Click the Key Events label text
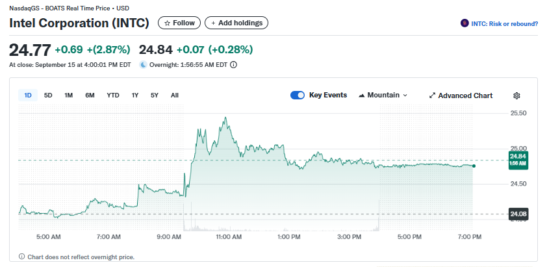The image size is (547, 267). (x=328, y=95)
